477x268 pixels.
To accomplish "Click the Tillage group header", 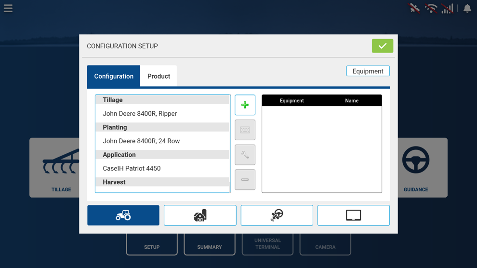I will point(162,100).
